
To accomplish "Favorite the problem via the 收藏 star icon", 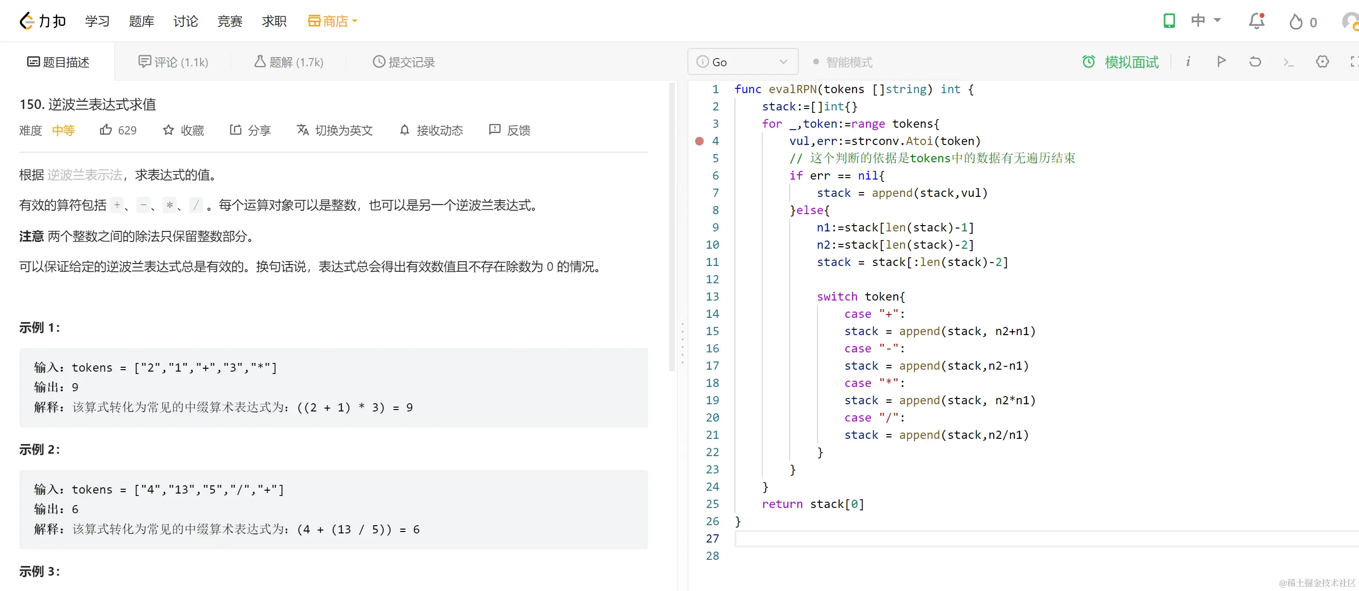I will point(168,130).
